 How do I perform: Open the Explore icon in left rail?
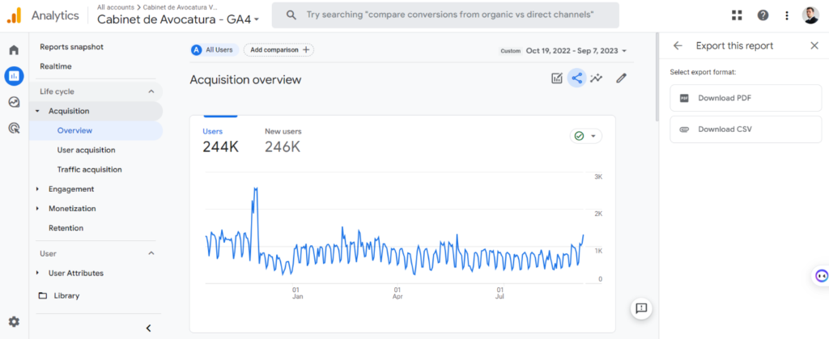point(14,102)
